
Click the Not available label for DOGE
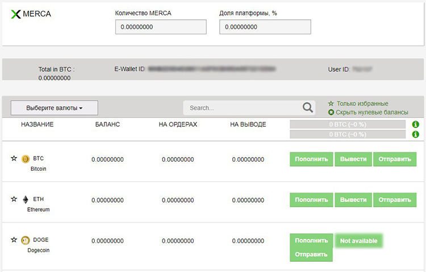tap(358, 241)
